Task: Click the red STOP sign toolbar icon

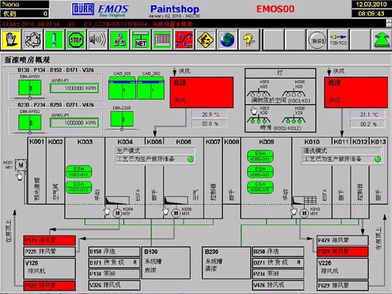Action: tap(76, 39)
